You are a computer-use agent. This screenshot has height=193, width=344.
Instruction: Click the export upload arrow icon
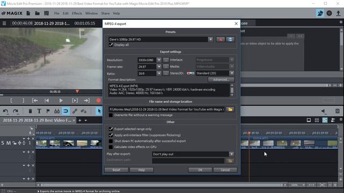(x=338, y=13)
